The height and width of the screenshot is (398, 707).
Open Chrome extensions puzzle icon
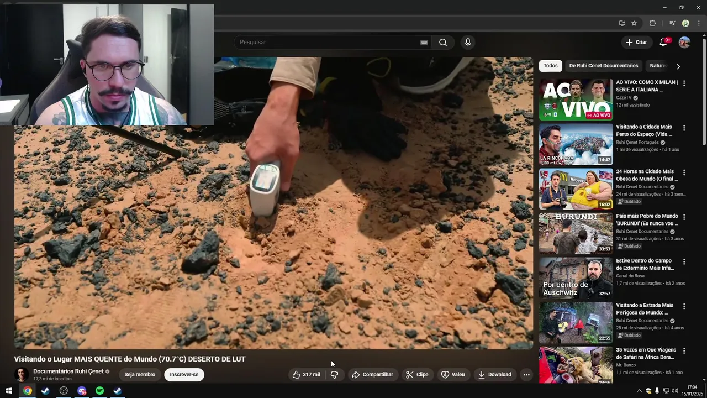pos(652,23)
